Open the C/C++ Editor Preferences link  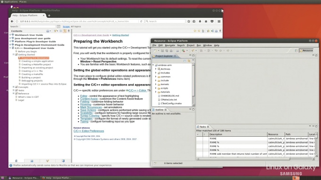[x=89, y=131]
